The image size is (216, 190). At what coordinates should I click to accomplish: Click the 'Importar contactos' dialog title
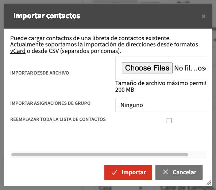pos(47,16)
